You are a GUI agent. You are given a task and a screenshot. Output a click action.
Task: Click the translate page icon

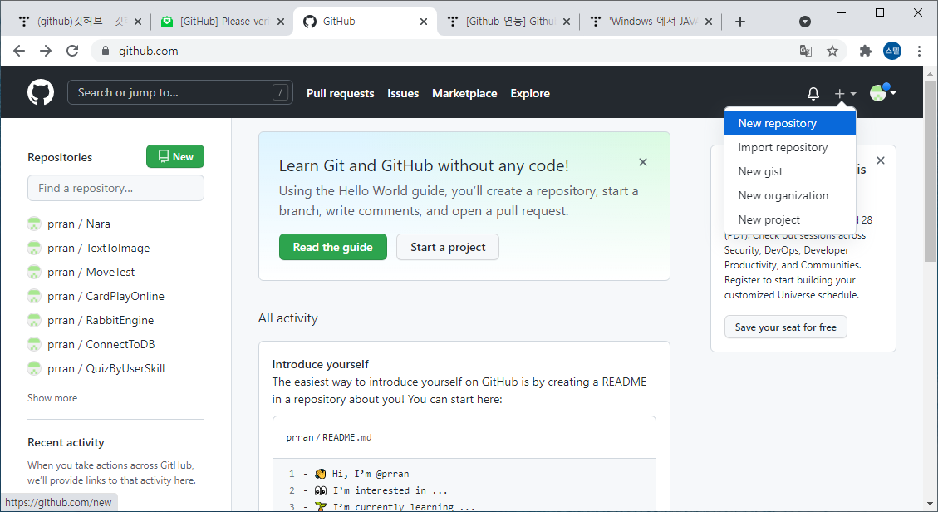tap(806, 51)
